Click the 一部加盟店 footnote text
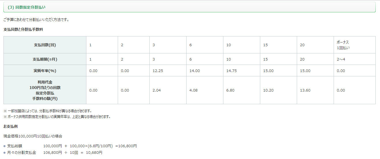Screen dimensions: 380x159 [48, 111]
